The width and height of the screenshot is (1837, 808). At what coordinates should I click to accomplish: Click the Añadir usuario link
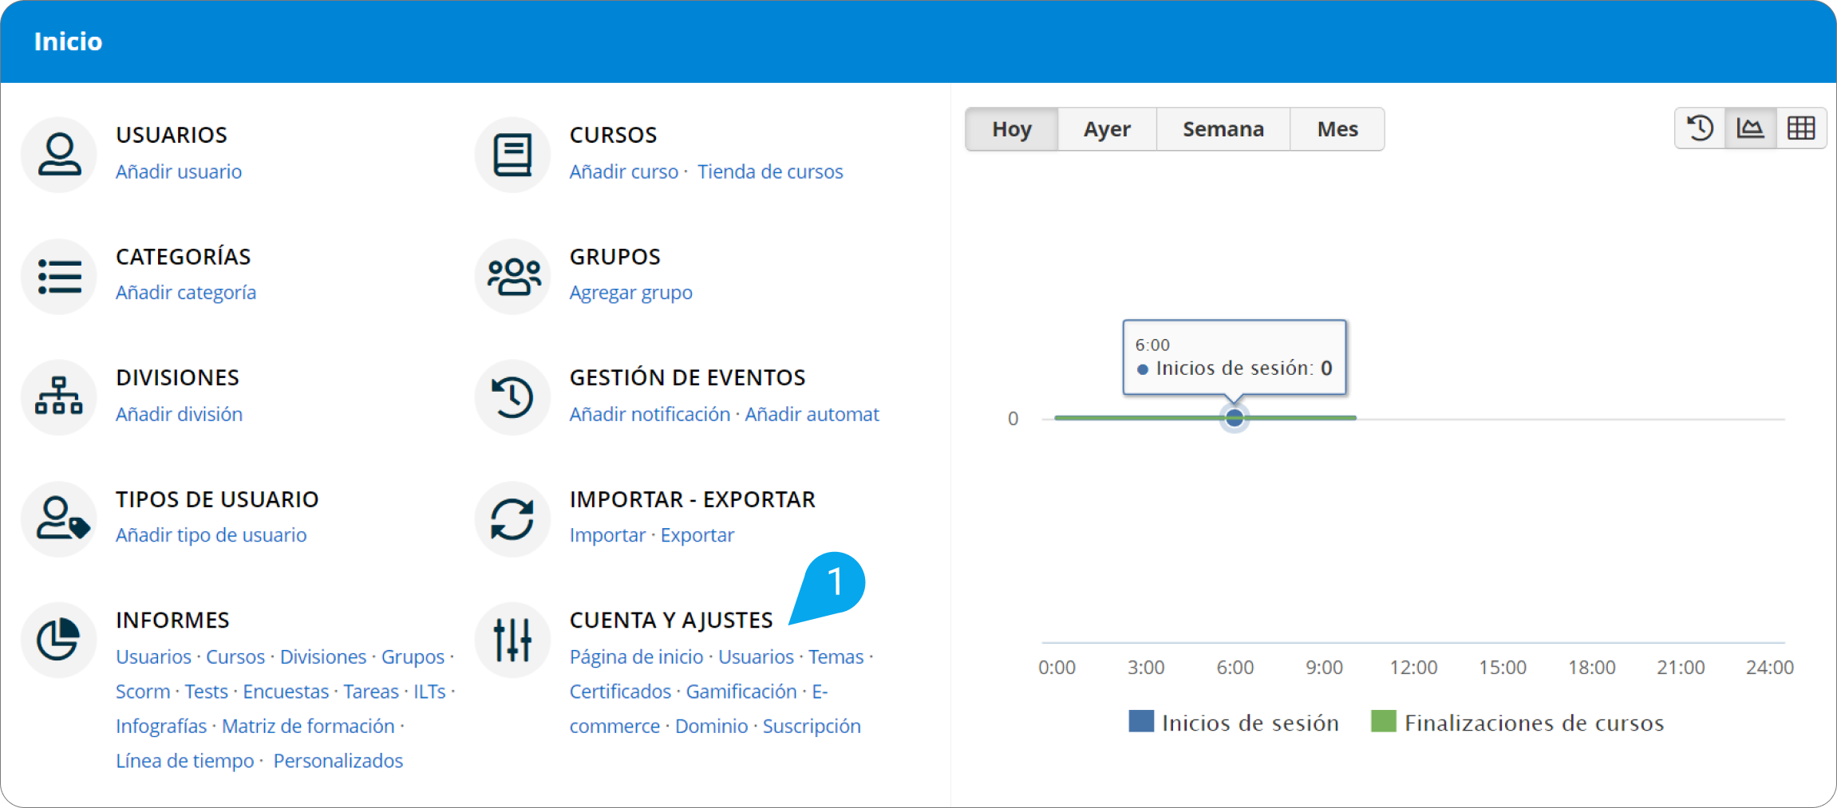pyautogui.click(x=179, y=171)
